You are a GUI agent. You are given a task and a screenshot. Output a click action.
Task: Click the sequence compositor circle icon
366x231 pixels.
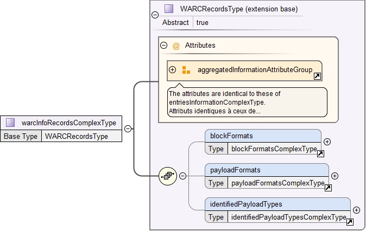tap(168, 176)
